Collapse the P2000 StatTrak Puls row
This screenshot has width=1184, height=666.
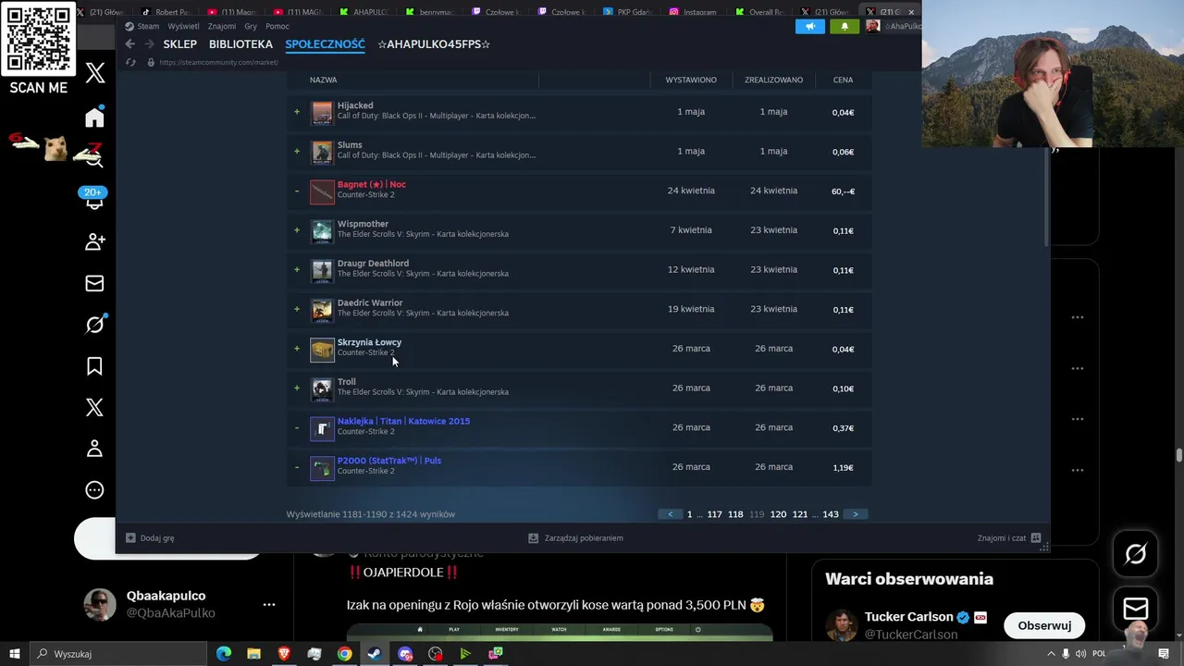[x=297, y=467]
